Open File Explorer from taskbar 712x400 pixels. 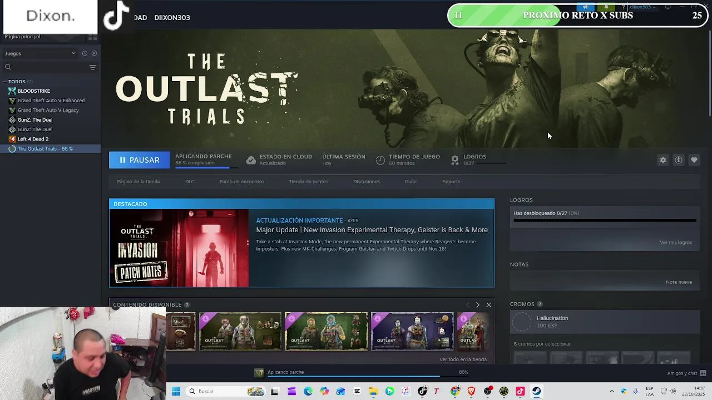(373, 391)
